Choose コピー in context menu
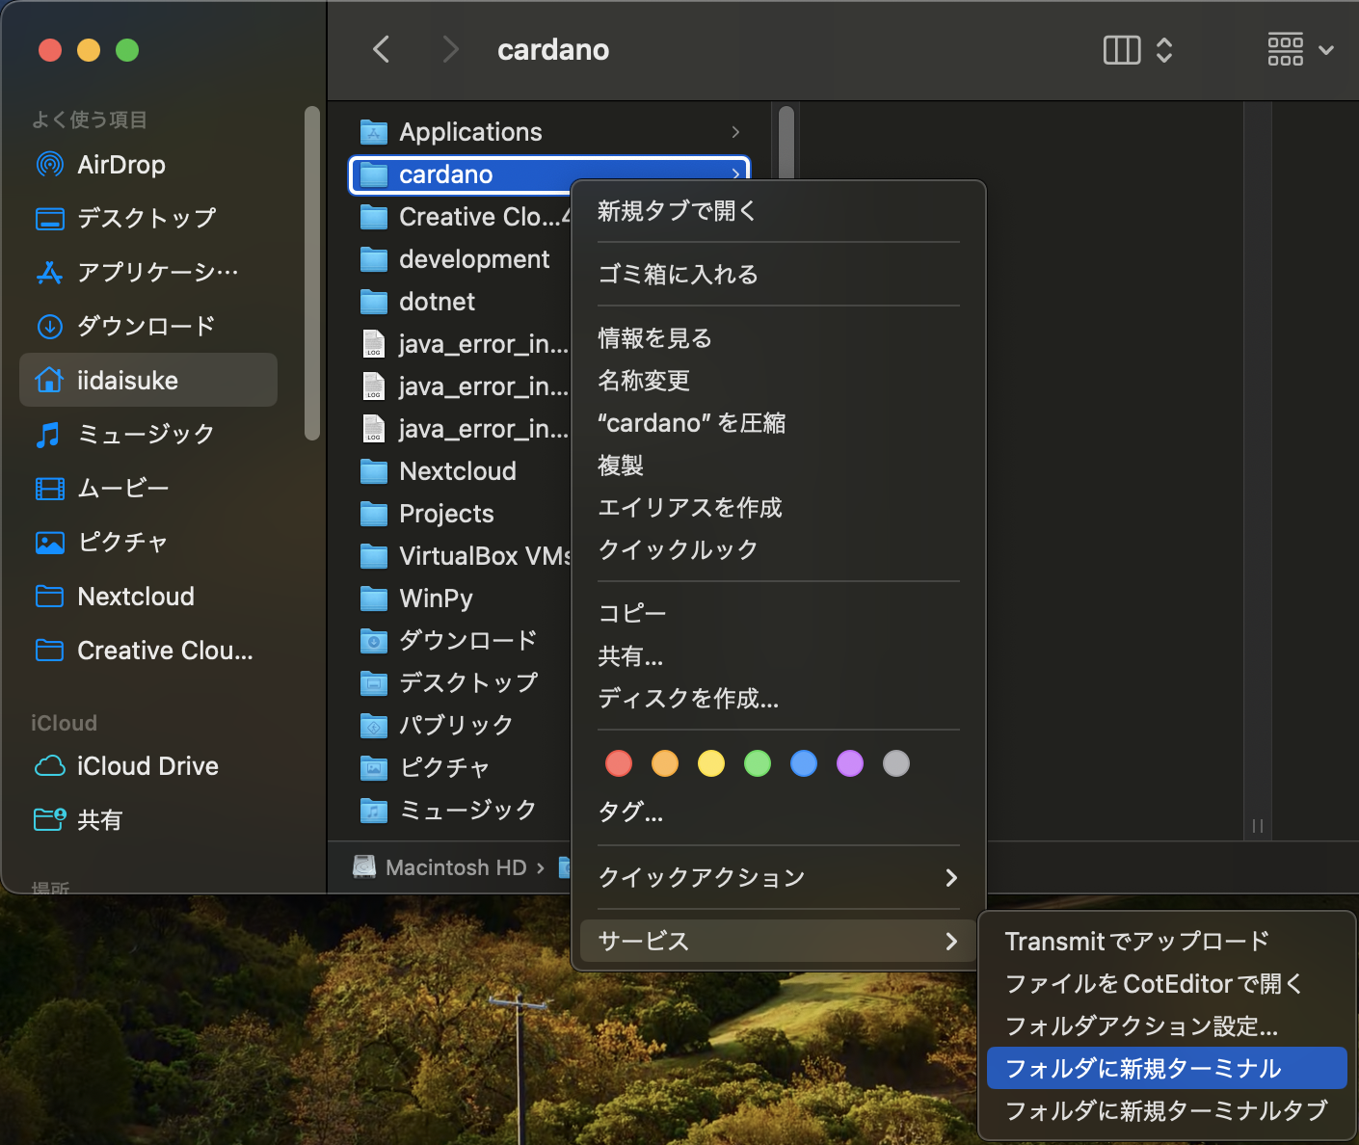This screenshot has height=1145, width=1359. click(779, 614)
